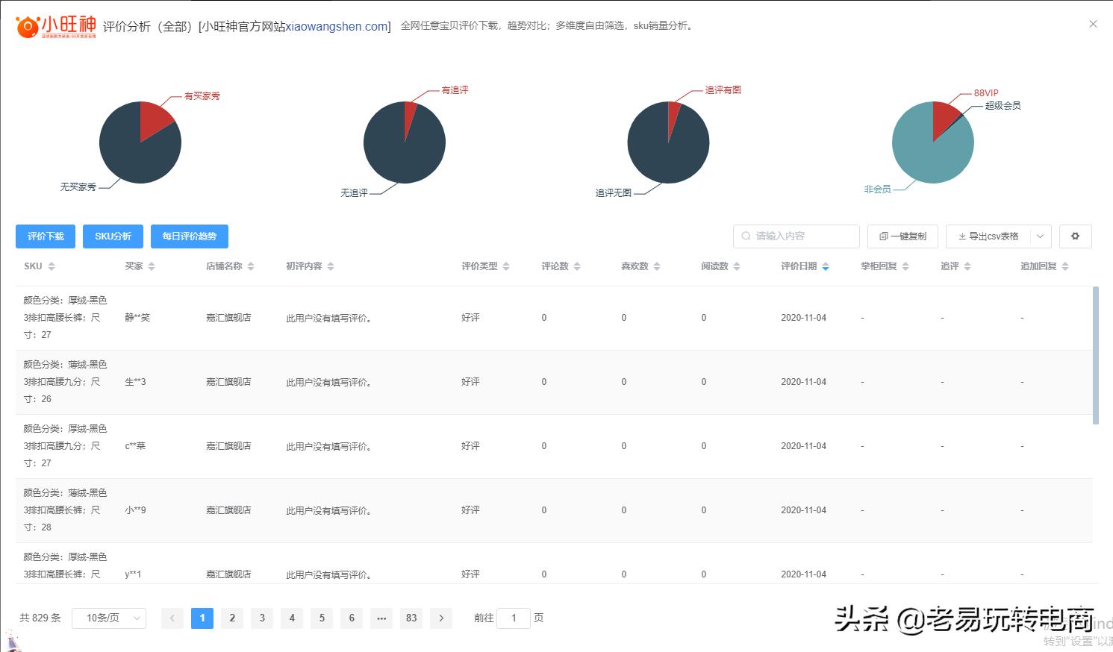Click the pagination ellipsis icon

pos(381,618)
